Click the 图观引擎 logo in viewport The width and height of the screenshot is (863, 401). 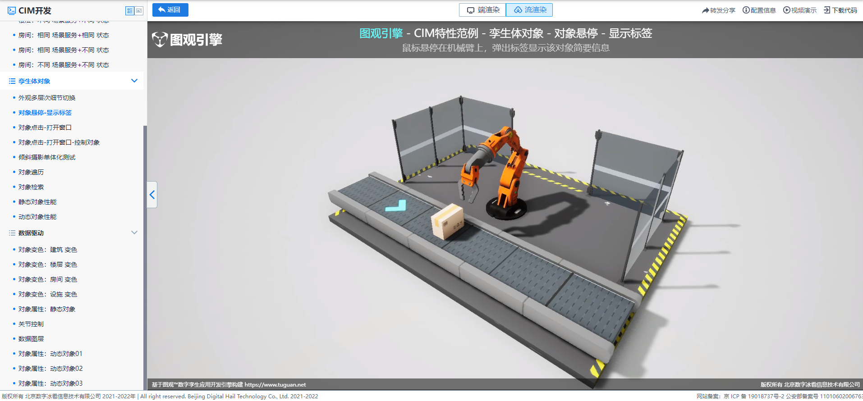pos(187,40)
